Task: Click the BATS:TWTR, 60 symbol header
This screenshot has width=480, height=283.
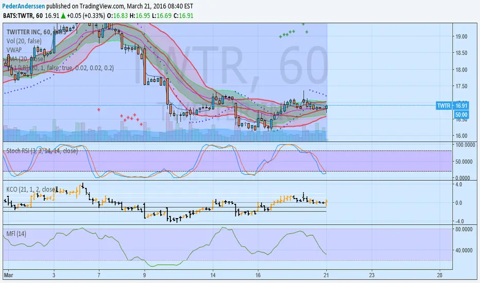Action: (x=23, y=15)
